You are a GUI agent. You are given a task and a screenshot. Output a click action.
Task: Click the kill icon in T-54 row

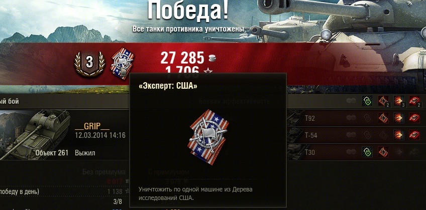[x=414, y=135]
